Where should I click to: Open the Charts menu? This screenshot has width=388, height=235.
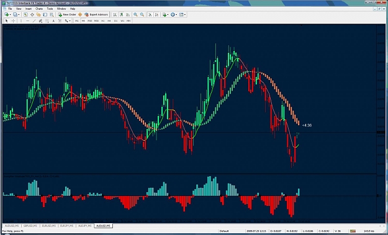(39, 9)
